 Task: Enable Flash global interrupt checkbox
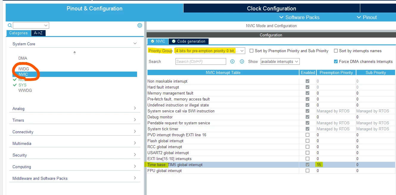coord(308,141)
